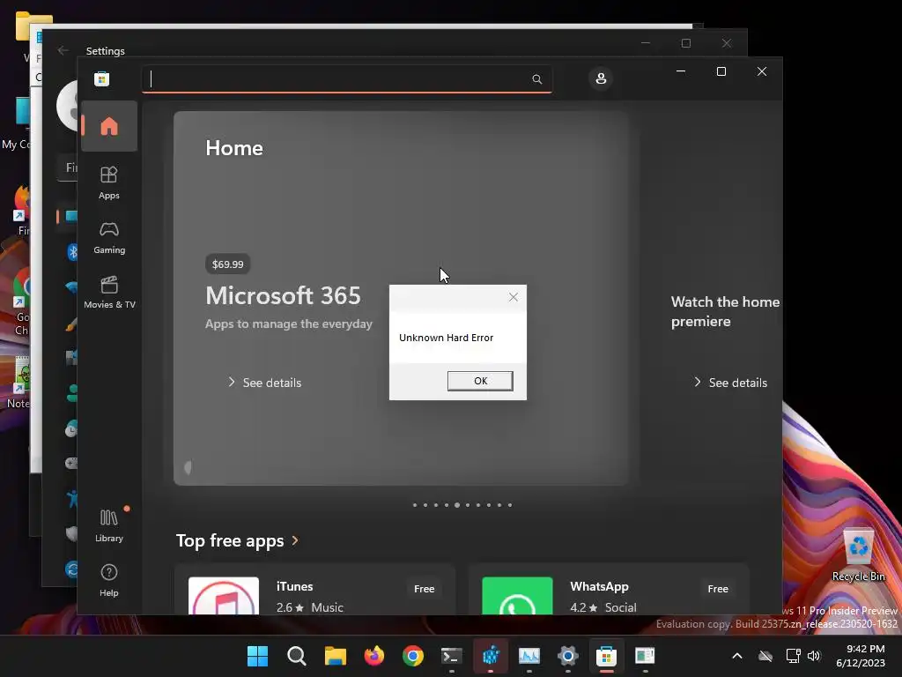The width and height of the screenshot is (902, 677).
Task: Open Movies & TV section in Store
Action: click(109, 293)
